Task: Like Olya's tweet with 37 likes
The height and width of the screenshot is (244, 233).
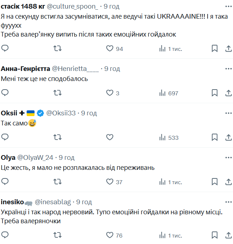Action: pyautogui.click(x=110, y=182)
